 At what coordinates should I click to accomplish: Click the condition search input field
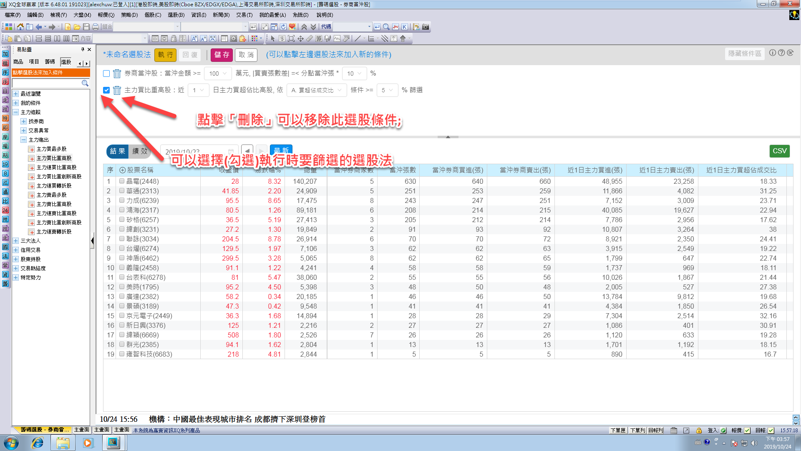click(47, 83)
